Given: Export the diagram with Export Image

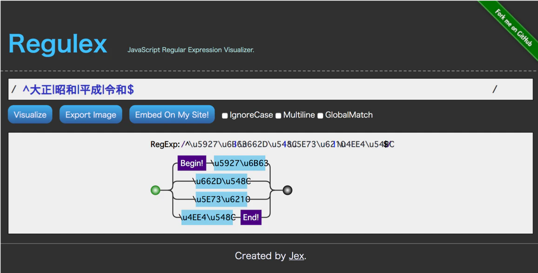Looking at the screenshot, I should click(91, 114).
